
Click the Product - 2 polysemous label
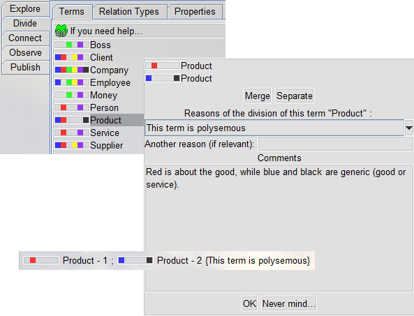(233, 261)
